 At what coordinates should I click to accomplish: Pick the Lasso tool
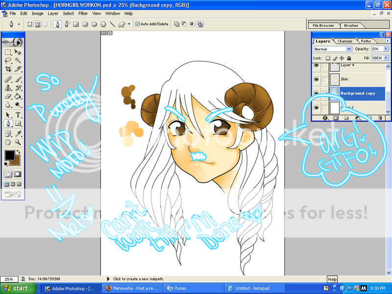(x=8, y=61)
